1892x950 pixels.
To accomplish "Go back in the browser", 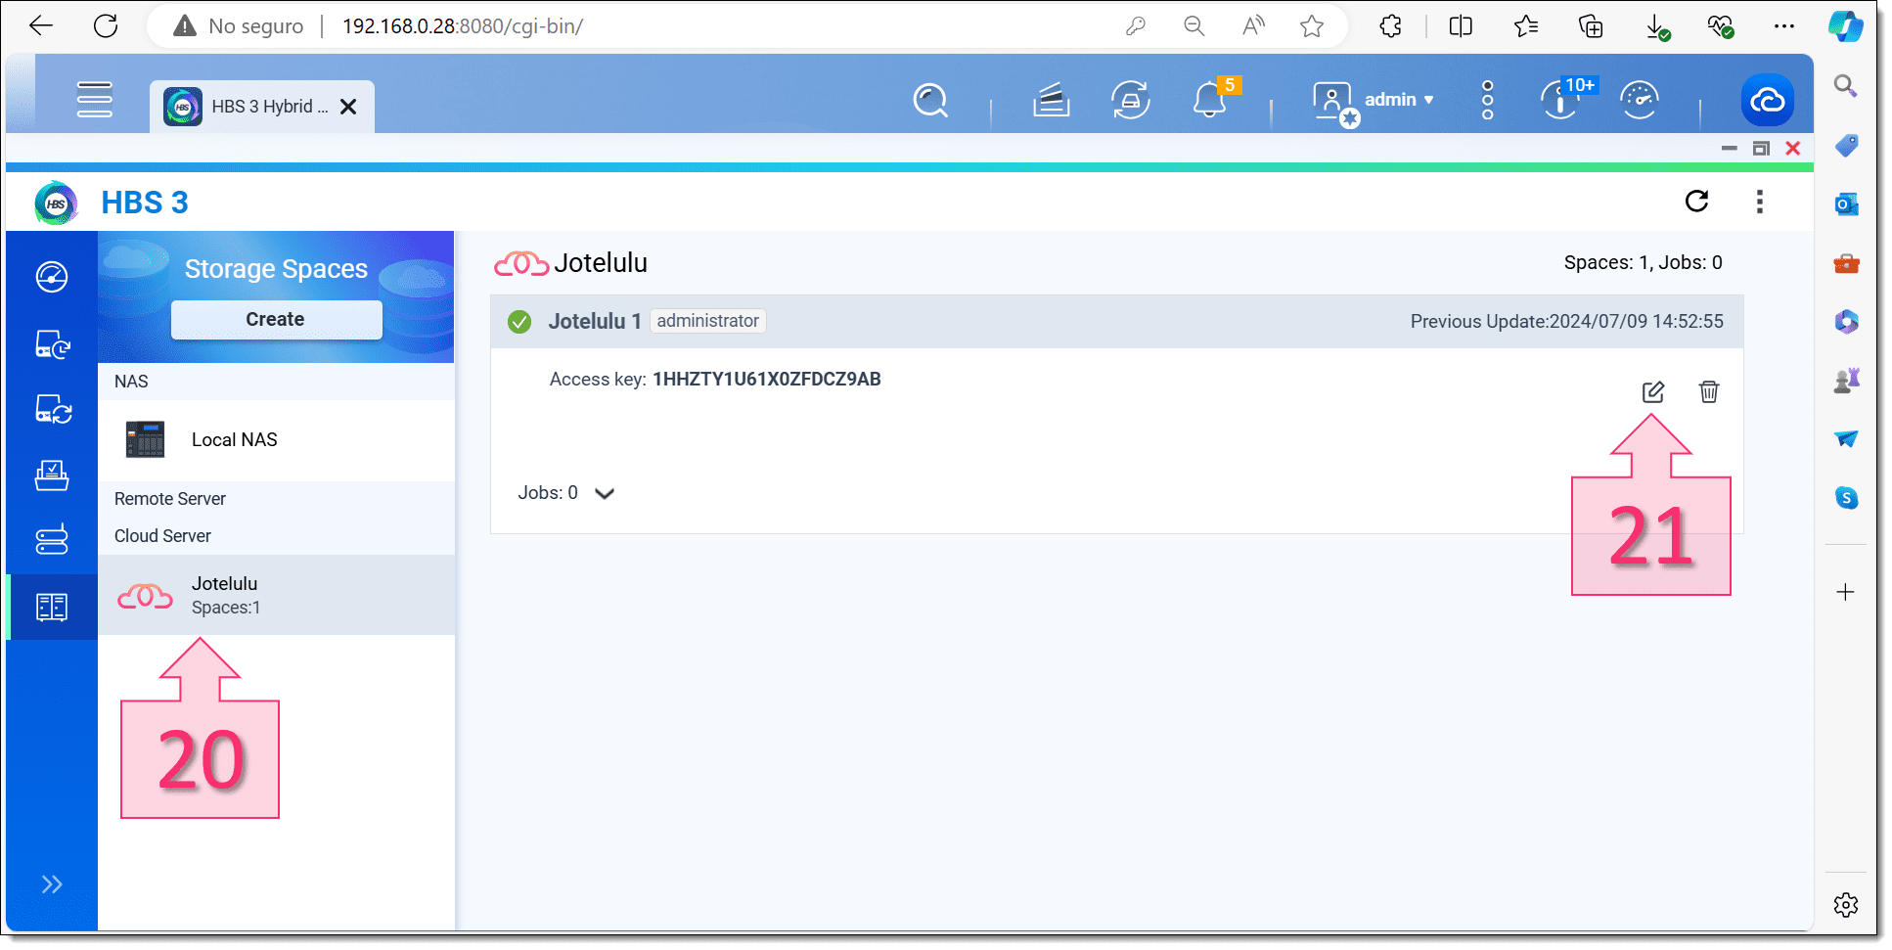I will point(41,26).
